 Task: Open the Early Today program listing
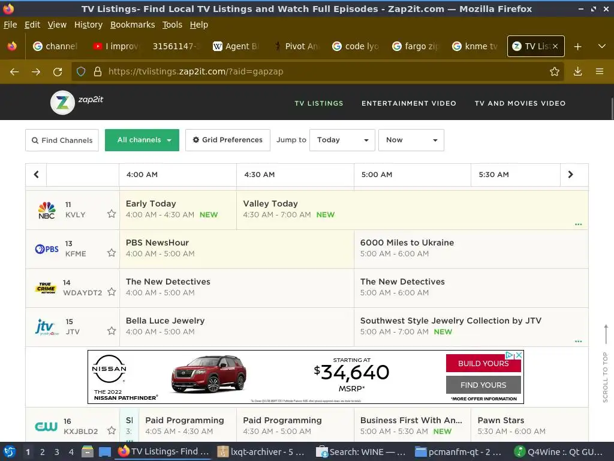coord(177,209)
